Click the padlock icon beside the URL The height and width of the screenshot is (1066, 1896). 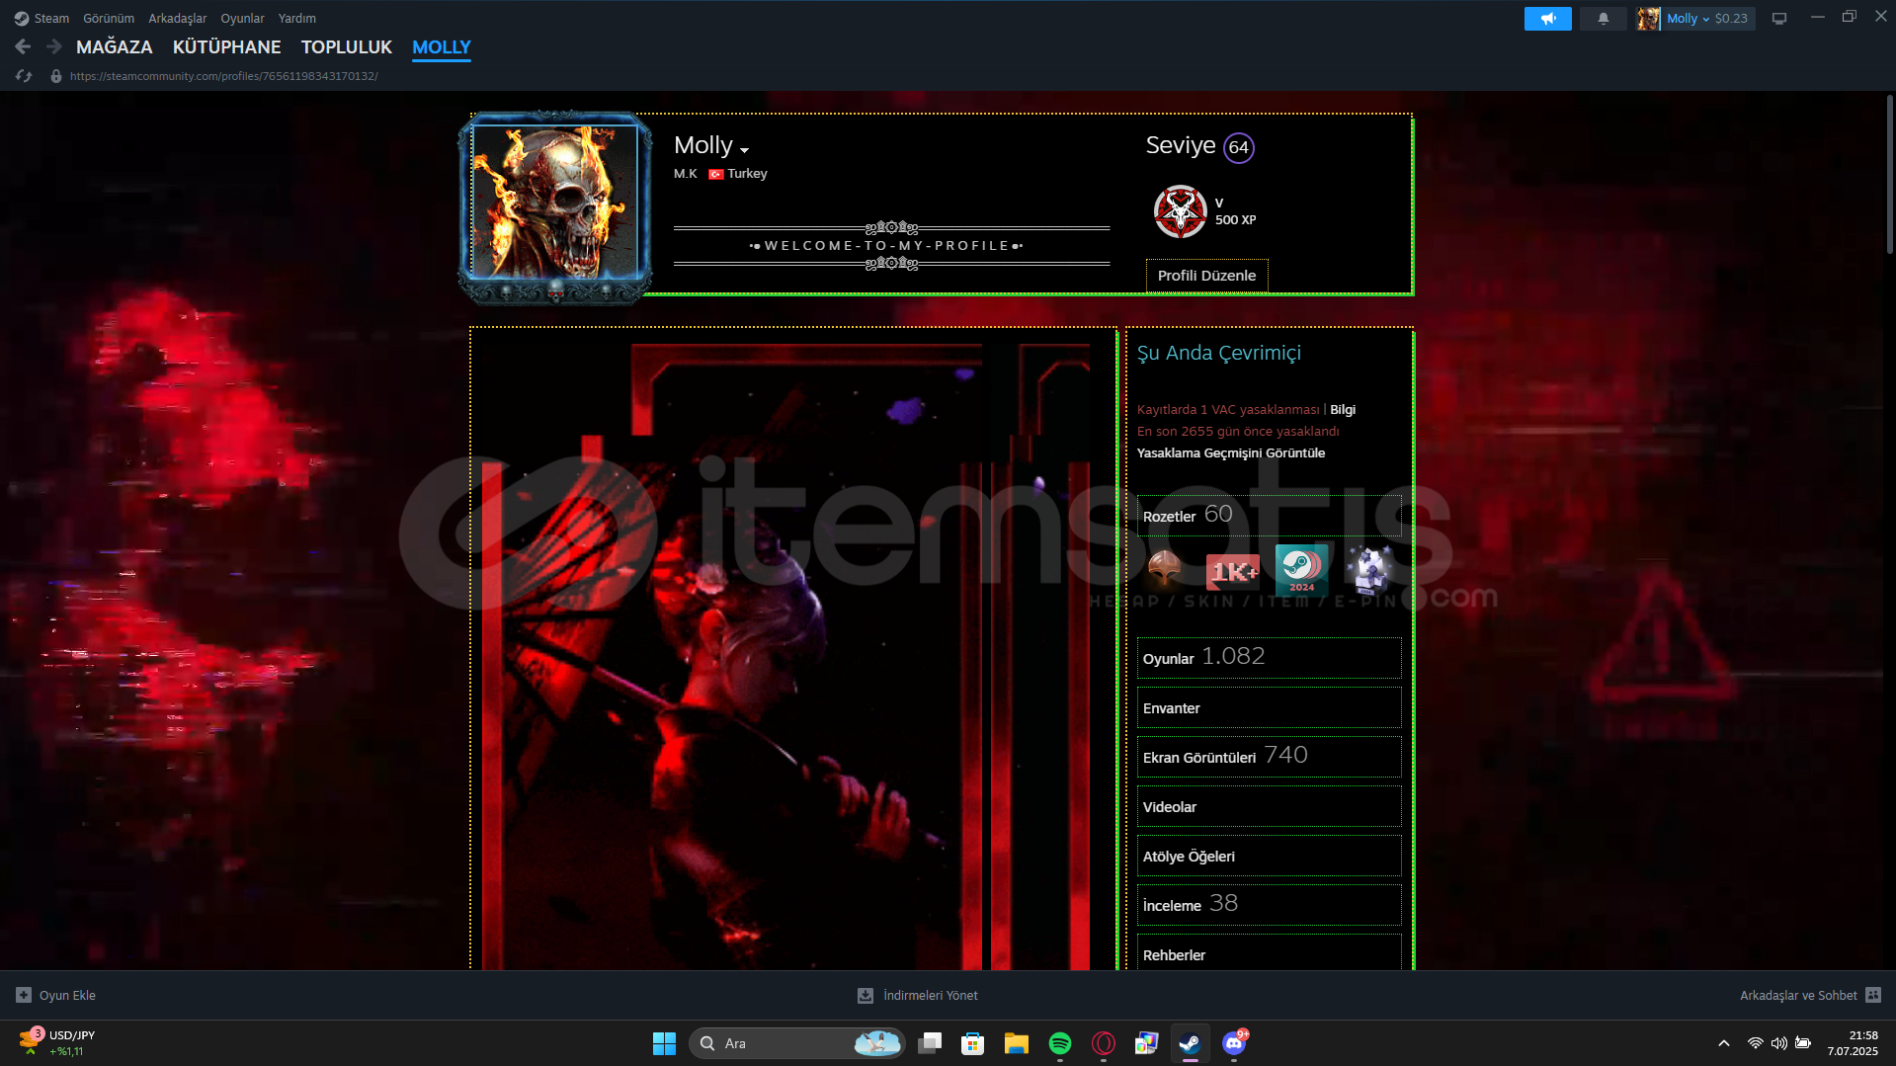point(56,76)
